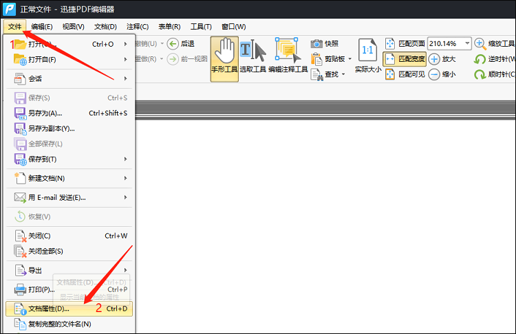Click the 文档属性 info icon
The image size is (516, 334).
pyautogui.click(x=20, y=309)
